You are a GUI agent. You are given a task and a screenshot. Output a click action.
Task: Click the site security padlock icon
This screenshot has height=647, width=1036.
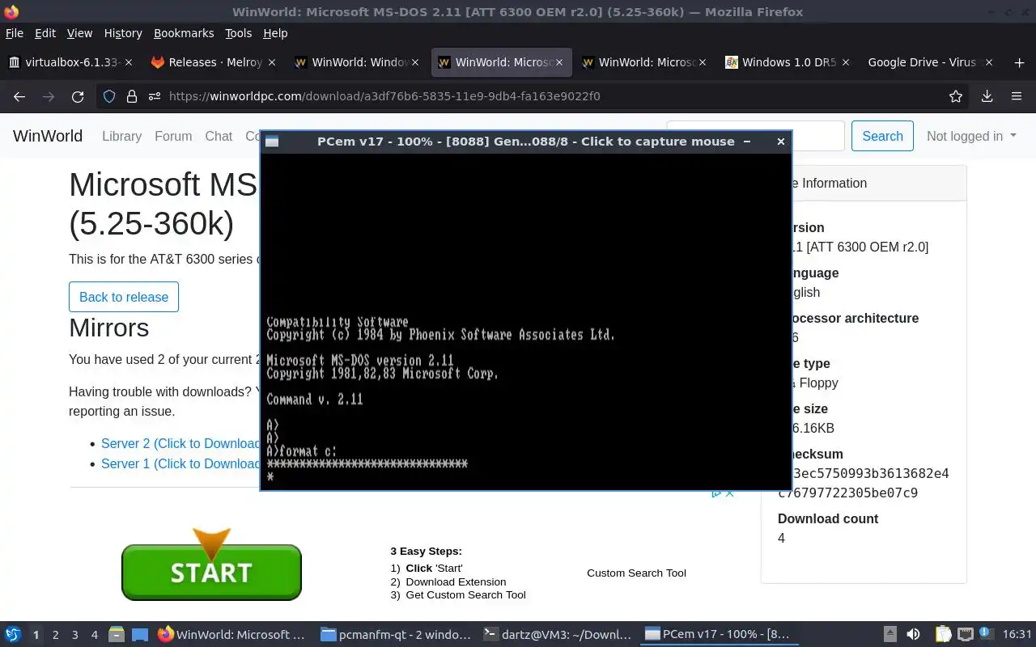(132, 96)
